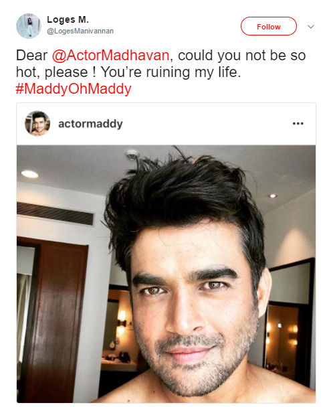Click the @LogesManivannan handle
327x407 pixels.
(x=80, y=31)
